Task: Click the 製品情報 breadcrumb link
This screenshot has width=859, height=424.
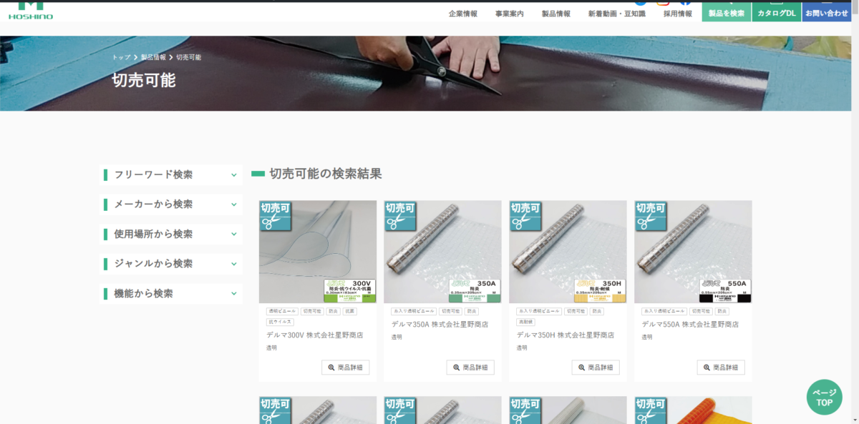Action: (153, 57)
